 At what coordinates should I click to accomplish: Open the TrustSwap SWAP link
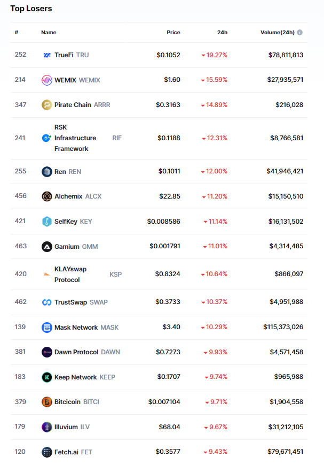pyautogui.click(x=81, y=302)
